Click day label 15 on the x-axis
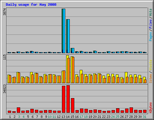This screenshot has height=120, width=154. click(x=72, y=117)
